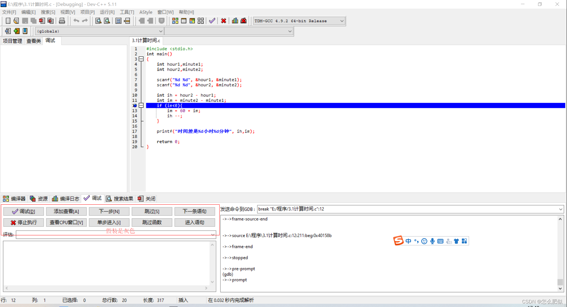
Task: Expand the (globals) scope dropdown
Action: tap(161, 31)
